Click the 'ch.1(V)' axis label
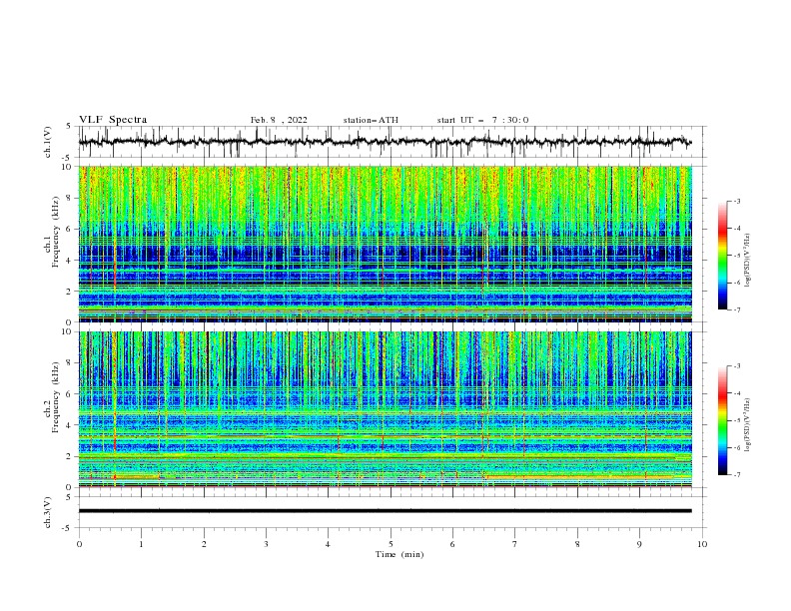The image size is (791, 611). [x=48, y=142]
